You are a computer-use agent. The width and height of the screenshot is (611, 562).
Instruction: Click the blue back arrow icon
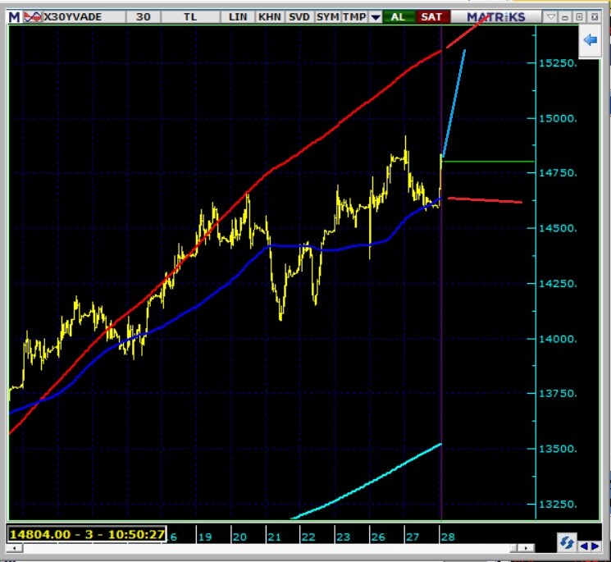(589, 40)
